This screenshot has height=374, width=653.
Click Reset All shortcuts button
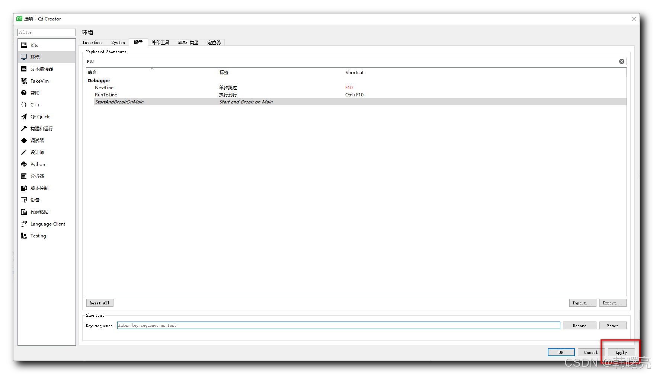[x=100, y=303]
